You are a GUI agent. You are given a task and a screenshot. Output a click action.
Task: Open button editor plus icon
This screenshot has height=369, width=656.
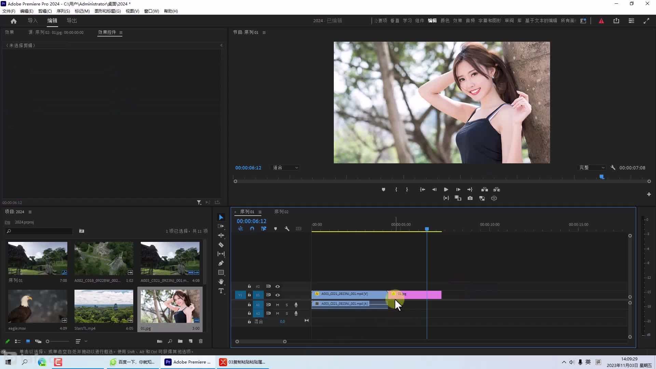(x=649, y=194)
